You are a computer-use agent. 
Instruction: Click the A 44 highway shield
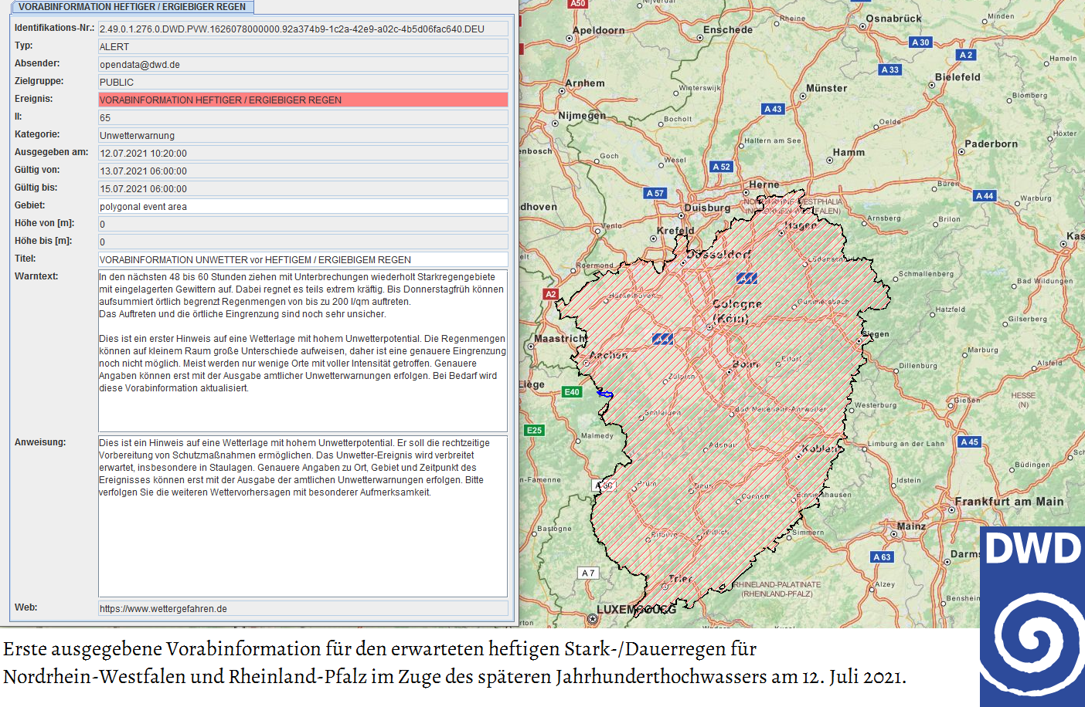(x=985, y=196)
